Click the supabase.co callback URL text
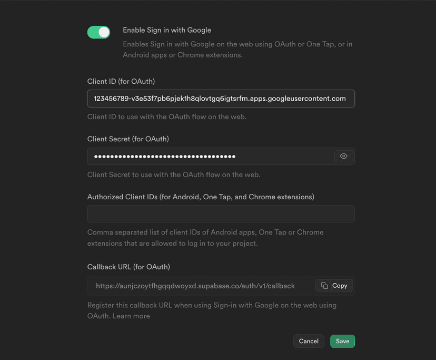Screen dimensions: 436x360 [x=195, y=286]
